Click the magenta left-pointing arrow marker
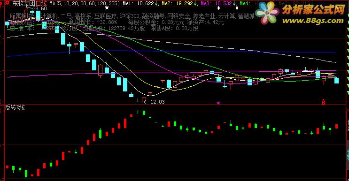 [218, 103]
